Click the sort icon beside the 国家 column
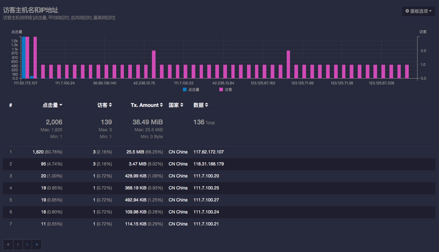The width and height of the screenshot is (439, 252). [182, 105]
